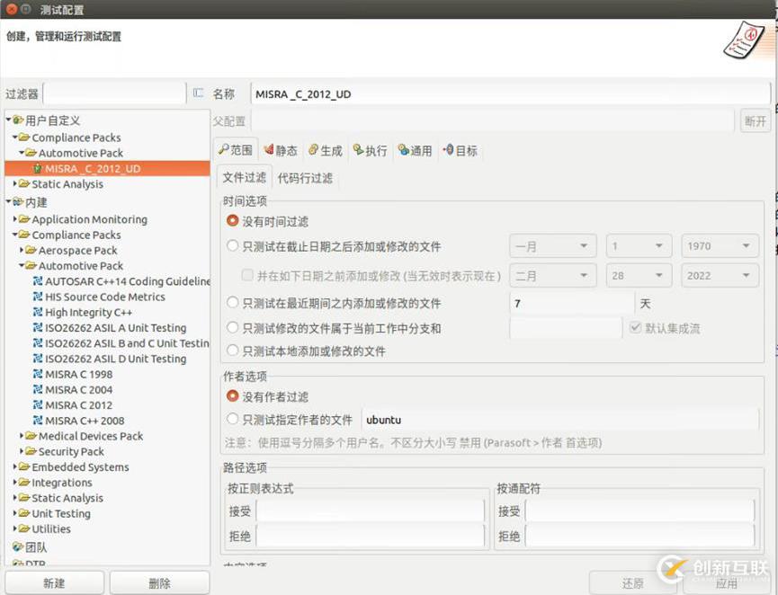
Task: Click the Unit Testing folder icon
Action: 24,513
